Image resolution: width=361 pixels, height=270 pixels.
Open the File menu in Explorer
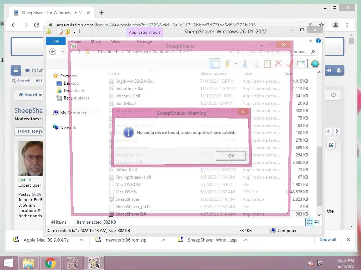coord(55,41)
